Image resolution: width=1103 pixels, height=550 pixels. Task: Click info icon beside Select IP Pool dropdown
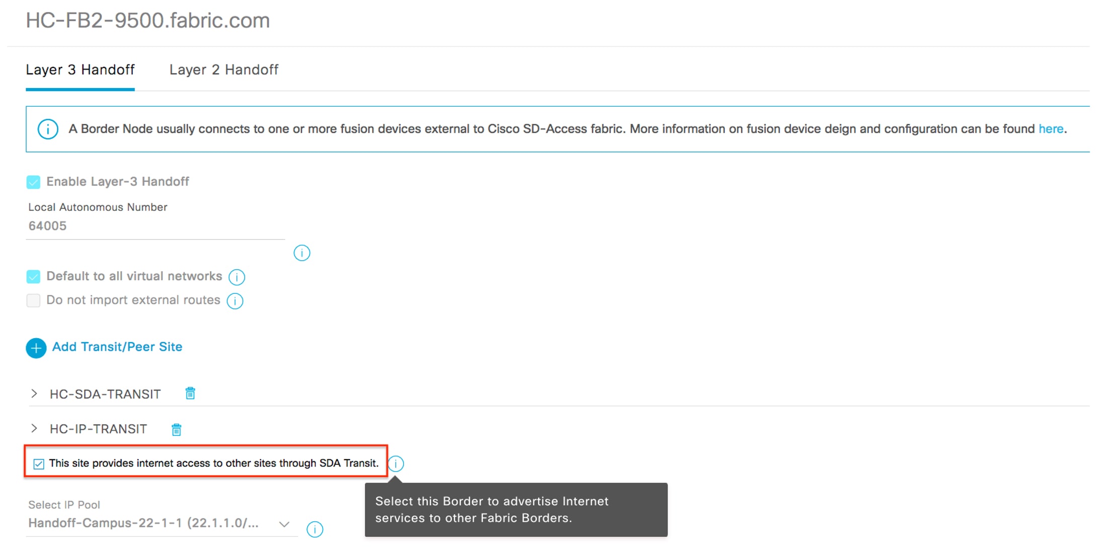[315, 529]
